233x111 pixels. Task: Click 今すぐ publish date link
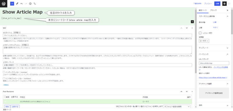tap(216, 27)
